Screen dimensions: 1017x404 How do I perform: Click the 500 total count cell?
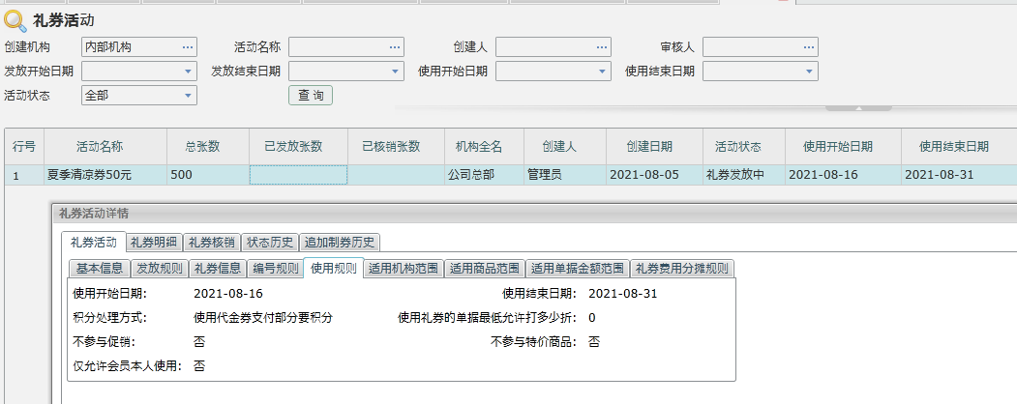[x=208, y=175]
